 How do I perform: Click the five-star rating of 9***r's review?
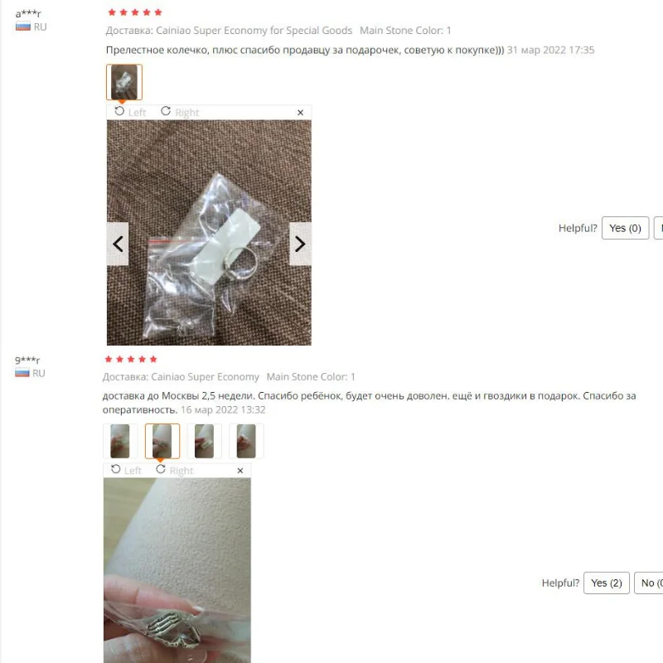pos(131,359)
